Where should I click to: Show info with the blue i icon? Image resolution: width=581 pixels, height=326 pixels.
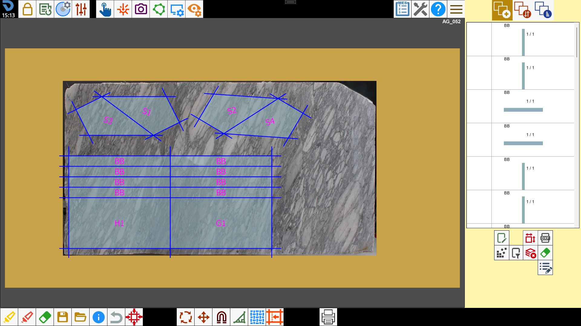click(98, 317)
